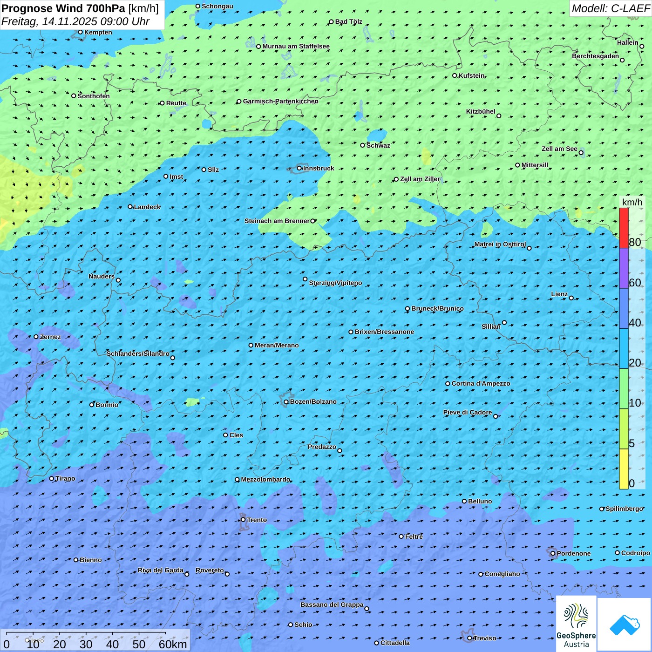The height and width of the screenshot is (652, 652).
Task: Click the Cles label
Action: point(236,435)
